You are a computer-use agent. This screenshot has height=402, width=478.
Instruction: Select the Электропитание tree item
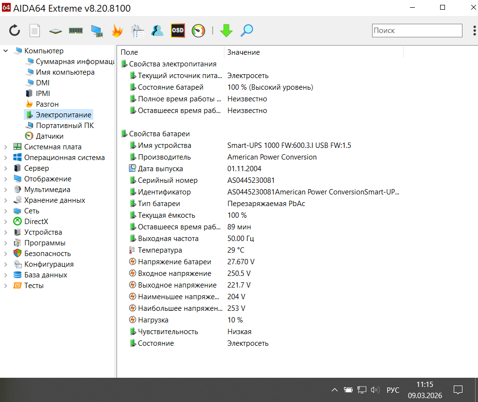64,115
